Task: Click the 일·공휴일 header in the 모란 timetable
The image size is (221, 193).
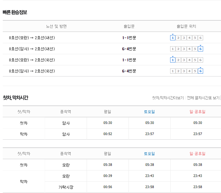Action: [x=198, y=154]
